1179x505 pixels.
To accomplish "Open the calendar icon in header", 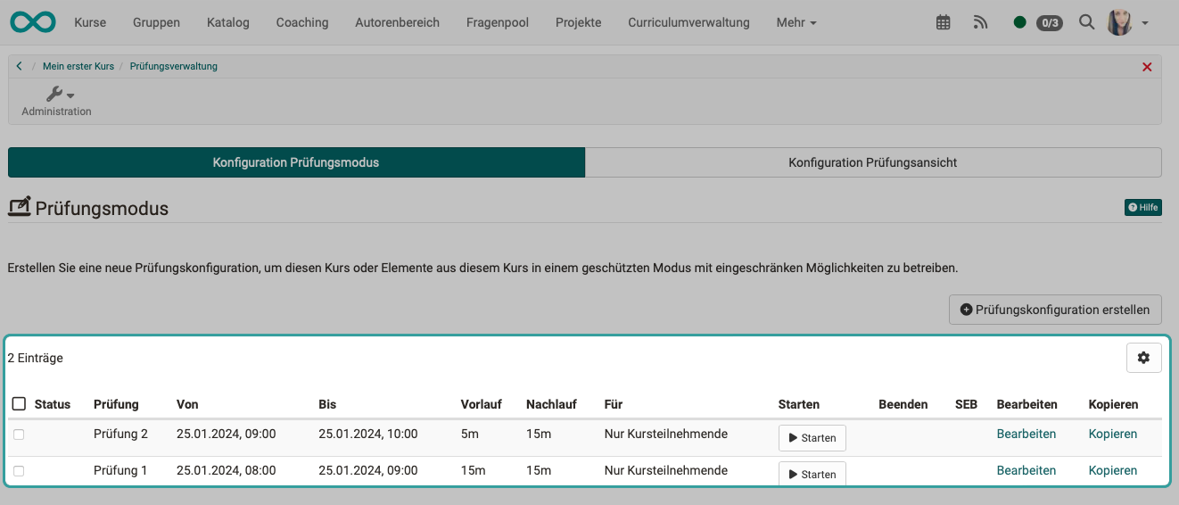I will click(x=943, y=22).
